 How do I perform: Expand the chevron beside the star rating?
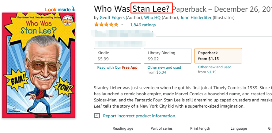122,25
